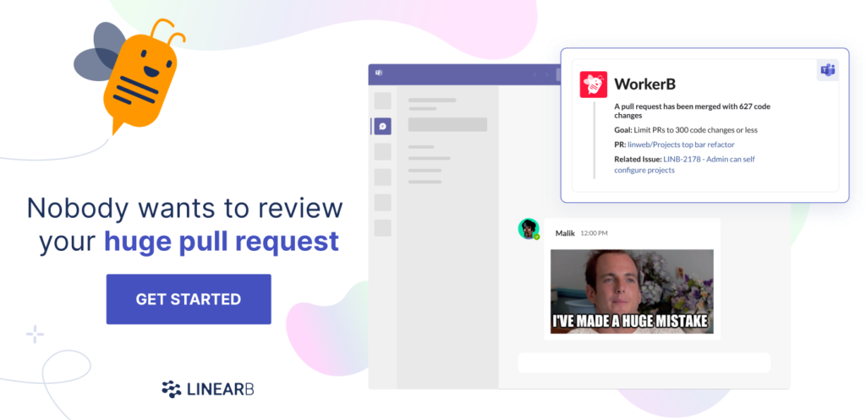
Task: Open the "I've made a huge mistake" meme image
Action: (632, 292)
